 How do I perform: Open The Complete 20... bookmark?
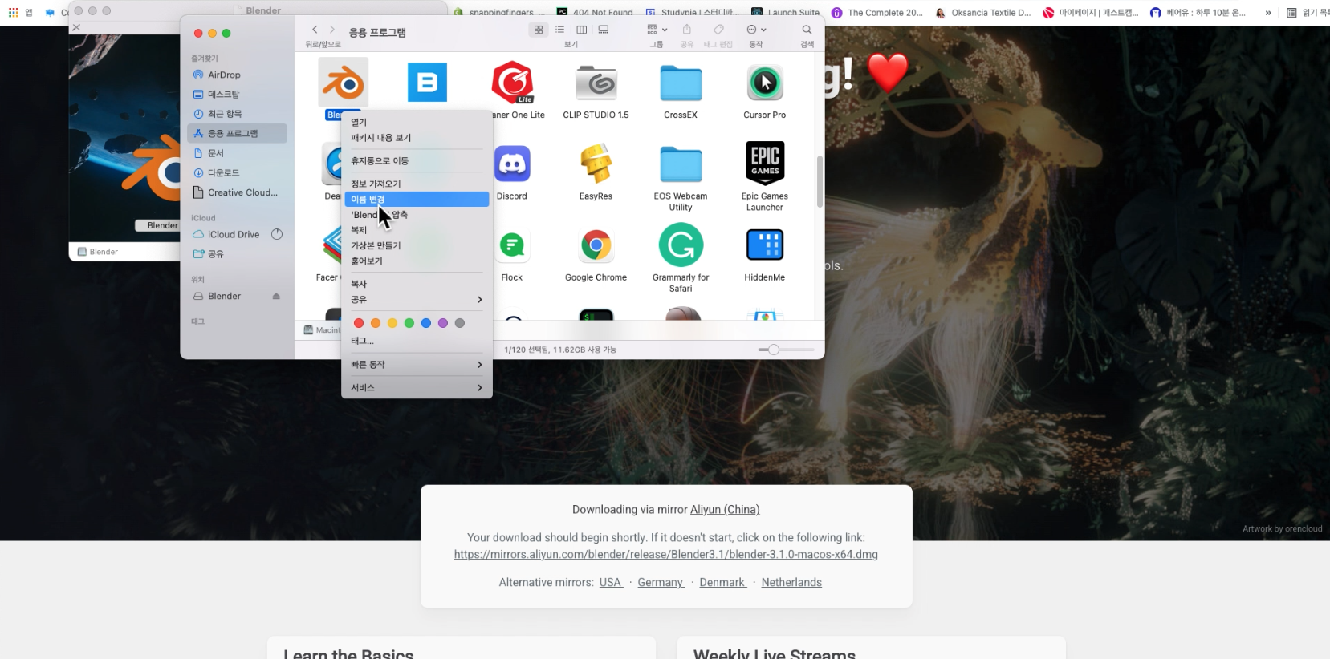tap(877, 12)
